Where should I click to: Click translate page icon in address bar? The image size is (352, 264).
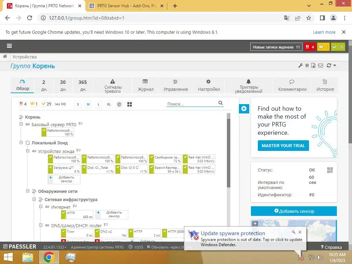coord(287,18)
